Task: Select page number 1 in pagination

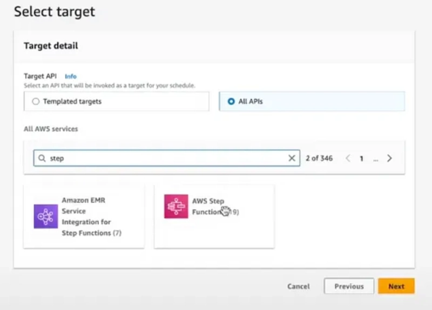Action: click(361, 159)
